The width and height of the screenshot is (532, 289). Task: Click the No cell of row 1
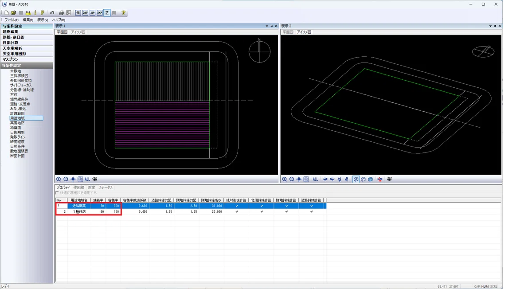62,206
